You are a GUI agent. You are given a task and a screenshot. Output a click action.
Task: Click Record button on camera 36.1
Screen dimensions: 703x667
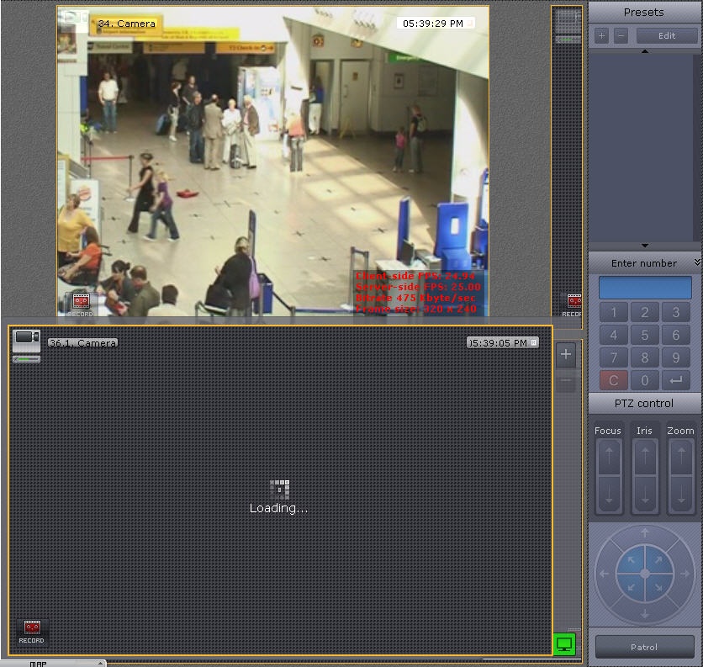(x=32, y=631)
